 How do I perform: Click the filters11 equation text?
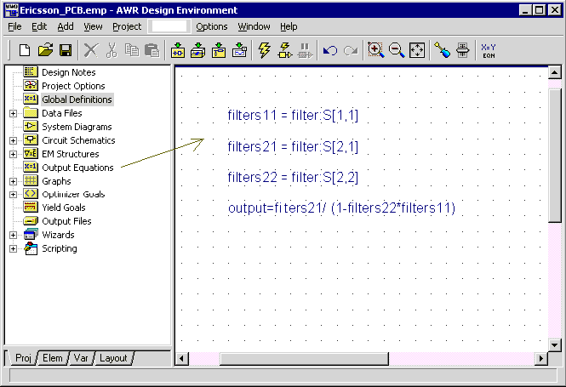pos(293,116)
